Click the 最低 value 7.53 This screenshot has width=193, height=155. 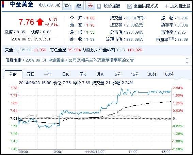pyautogui.click(x=90, y=32)
